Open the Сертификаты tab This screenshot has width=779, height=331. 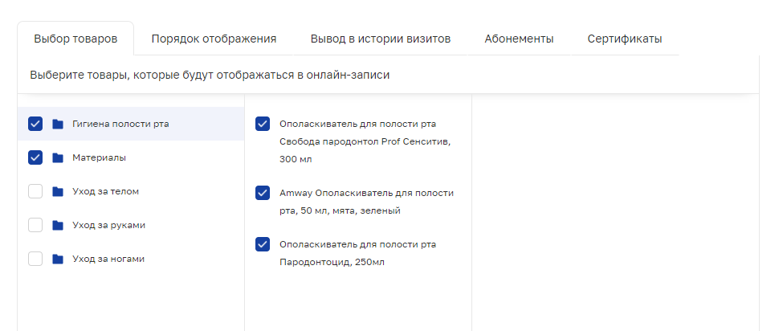point(625,39)
